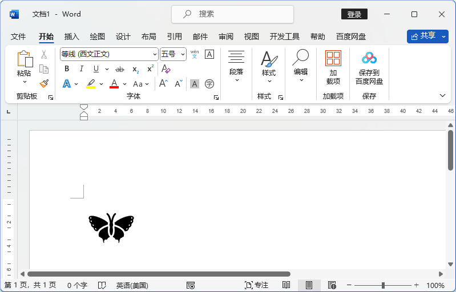Switch to Print Layout view
Image resolution: width=456 pixels, height=292 pixels.
tap(309, 285)
